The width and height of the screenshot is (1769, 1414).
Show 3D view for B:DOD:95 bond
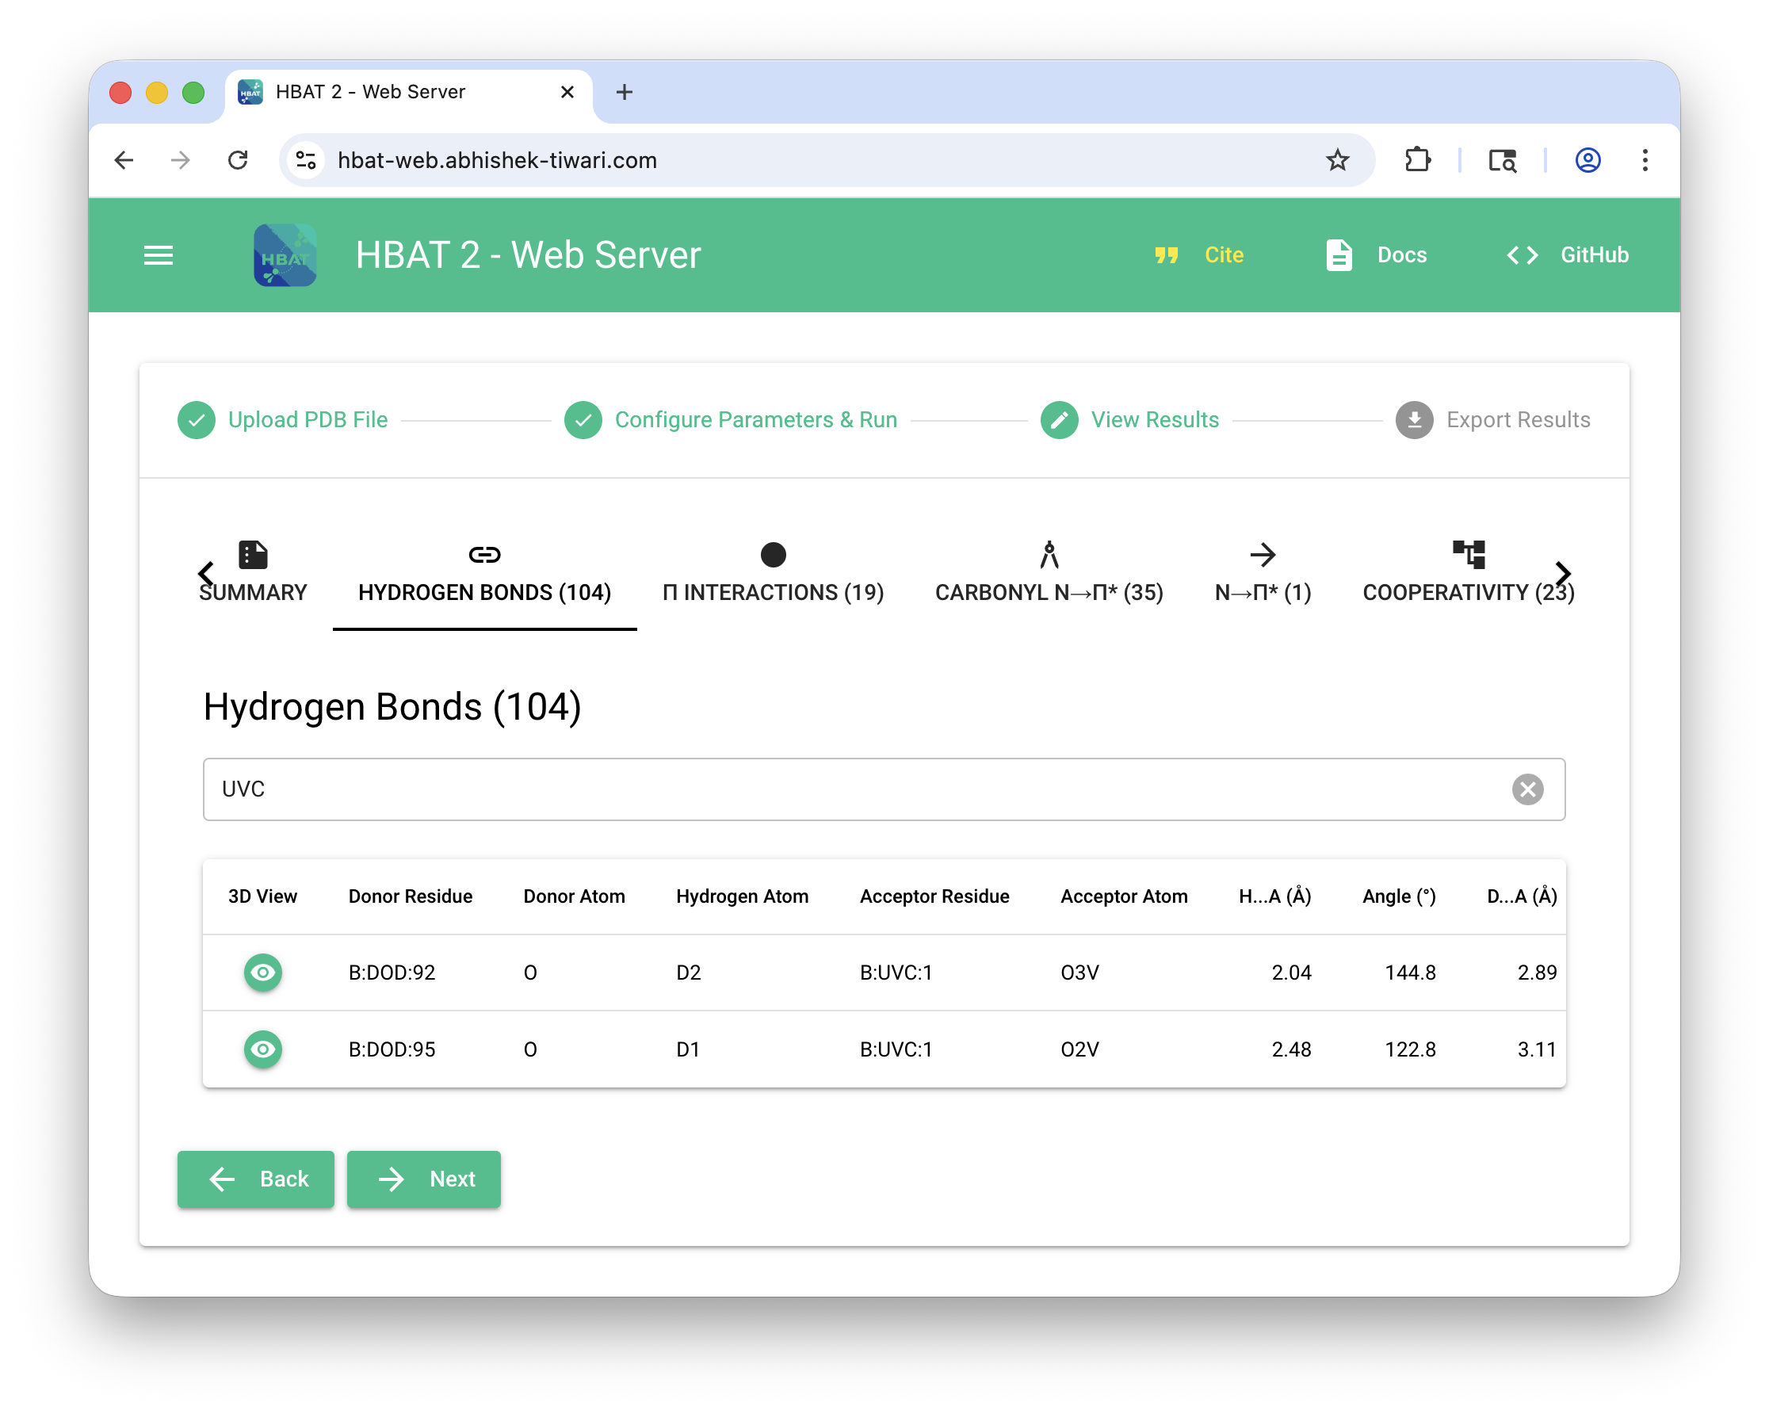point(262,1049)
